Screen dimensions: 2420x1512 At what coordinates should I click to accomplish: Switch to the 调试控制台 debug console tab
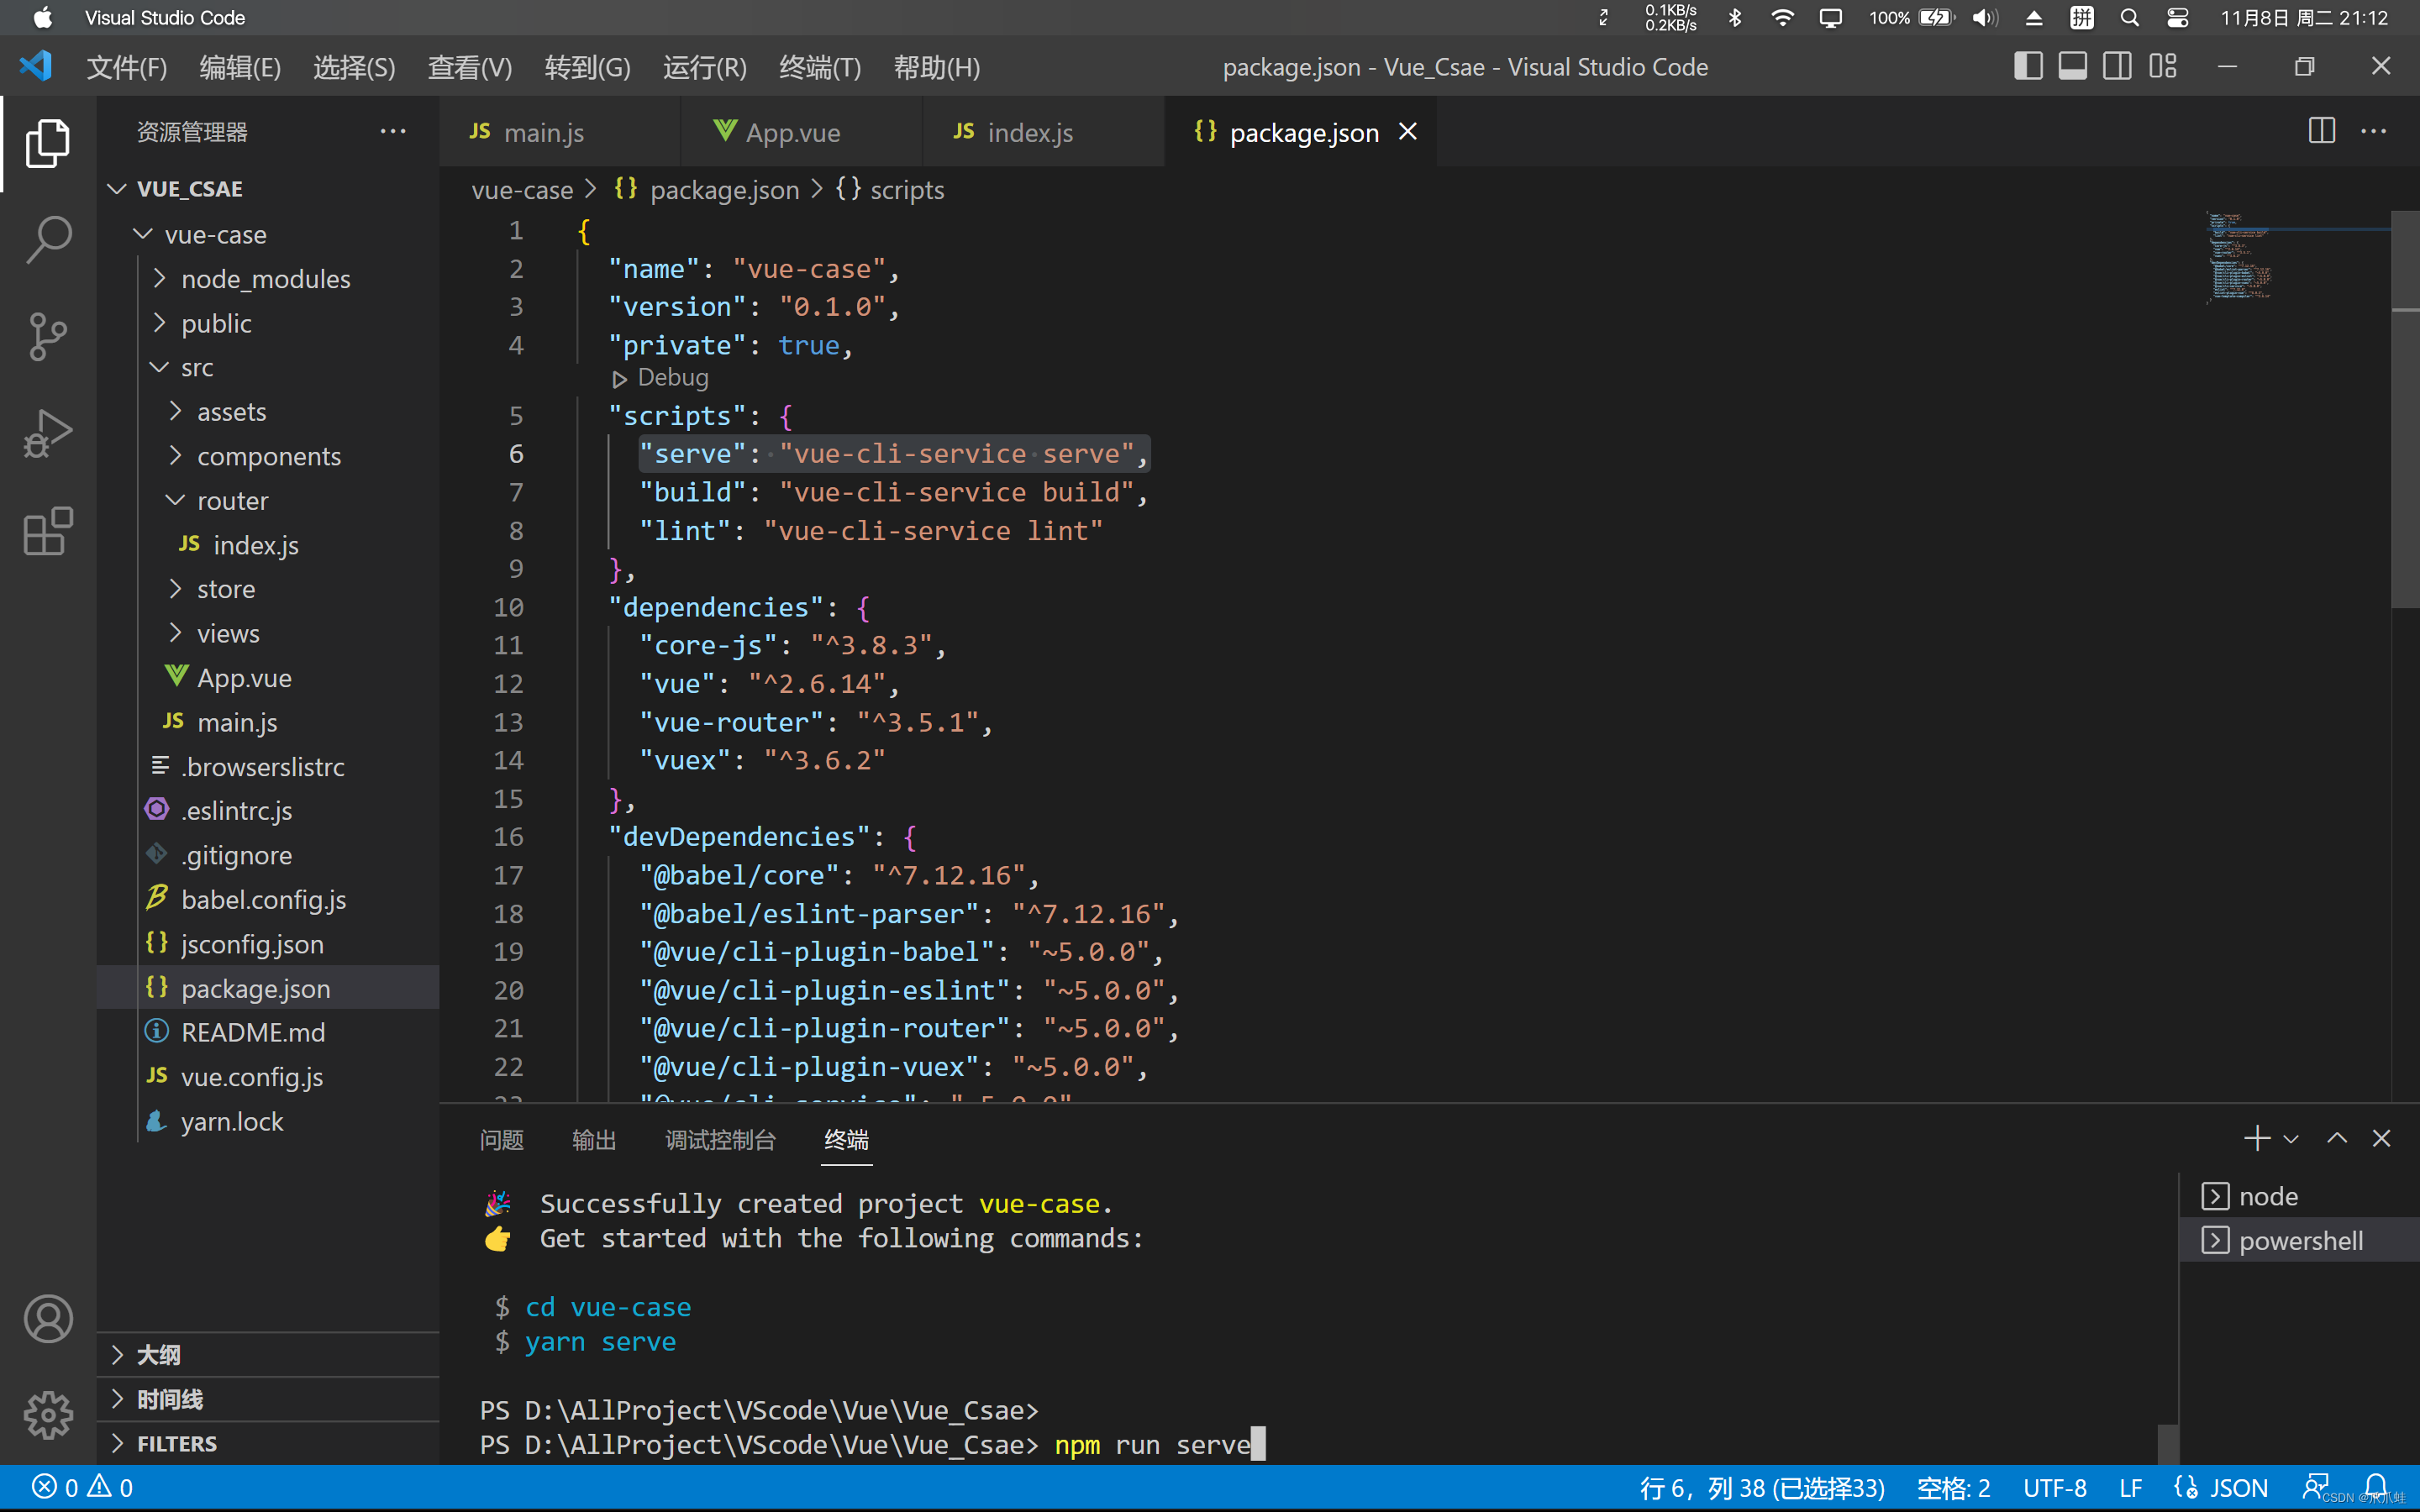[720, 1139]
